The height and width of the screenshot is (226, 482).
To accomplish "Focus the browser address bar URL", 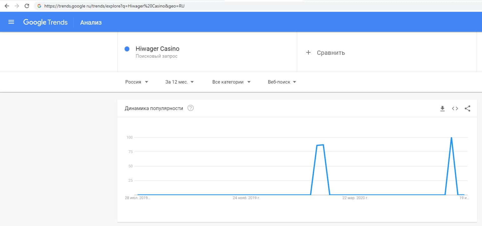I will click(x=114, y=6).
